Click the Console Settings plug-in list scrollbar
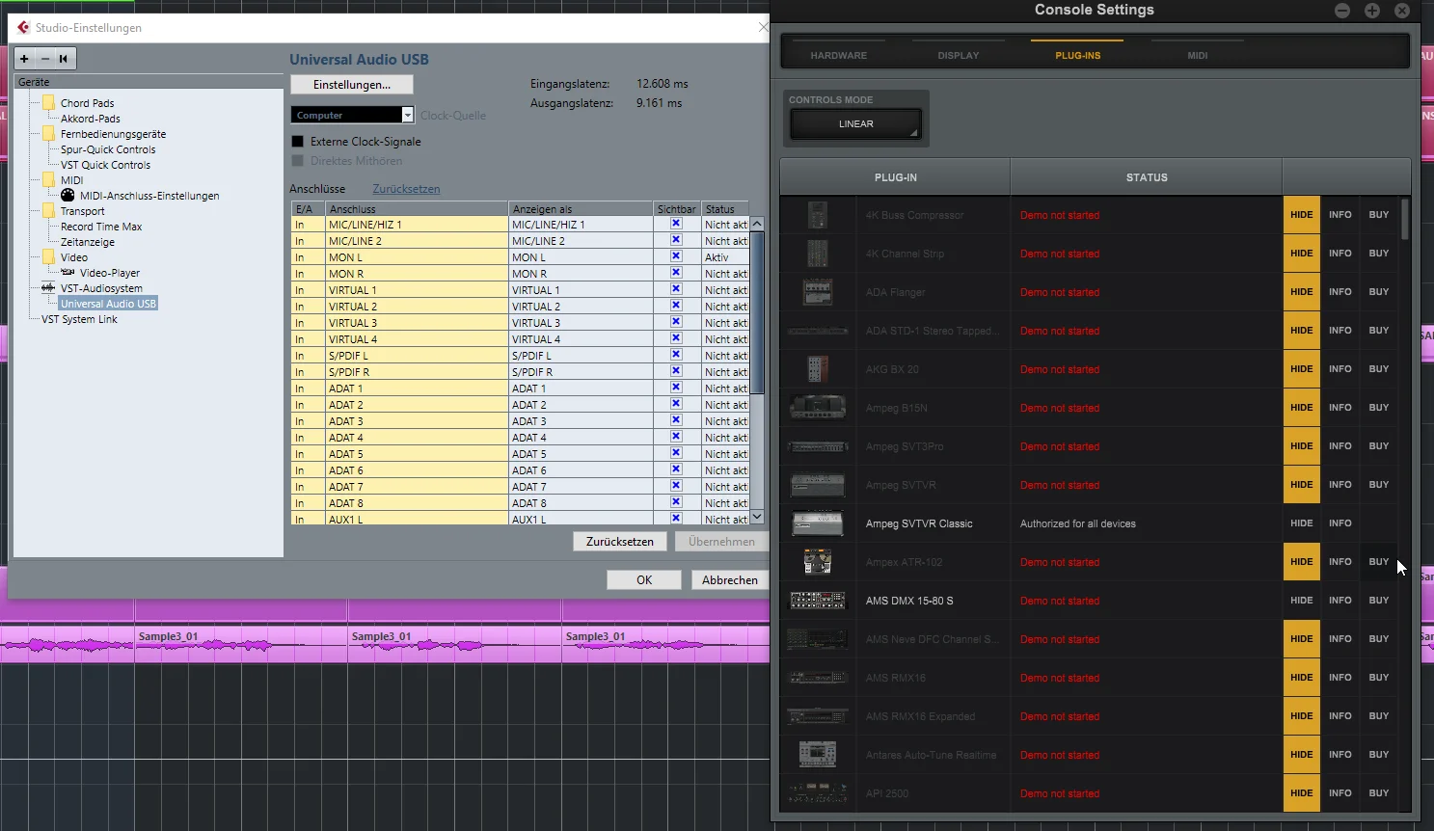This screenshot has height=831, width=1434. coord(1404,220)
